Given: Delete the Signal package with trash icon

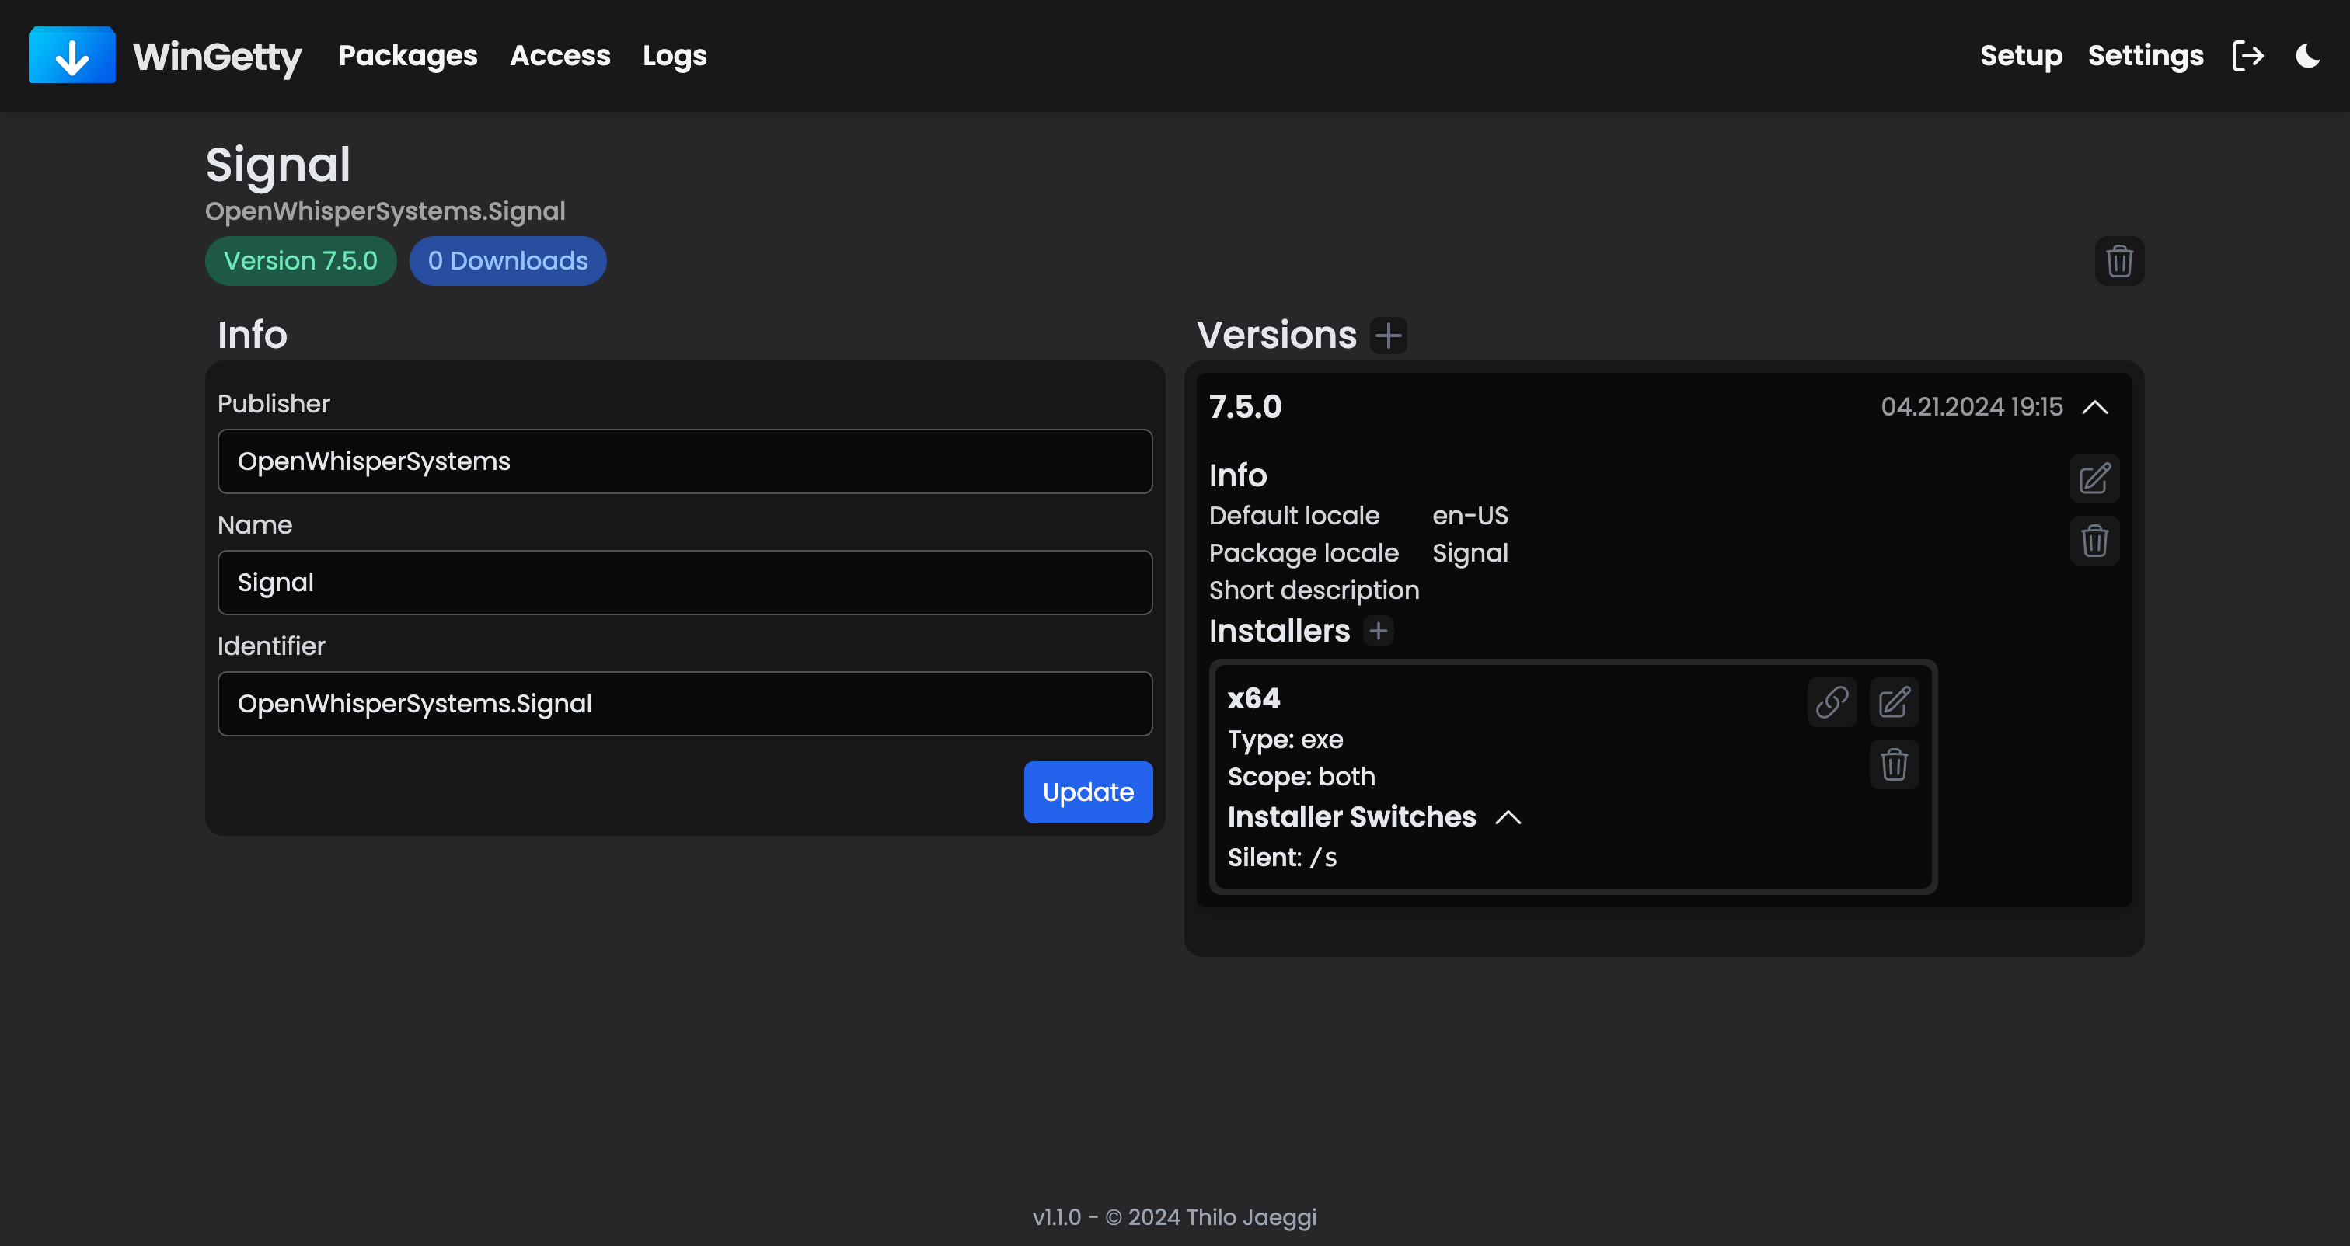Looking at the screenshot, I should coord(2119,261).
